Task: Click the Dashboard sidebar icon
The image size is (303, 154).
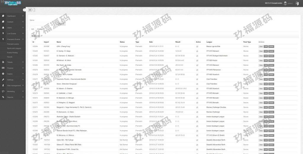Action: coord(3,16)
